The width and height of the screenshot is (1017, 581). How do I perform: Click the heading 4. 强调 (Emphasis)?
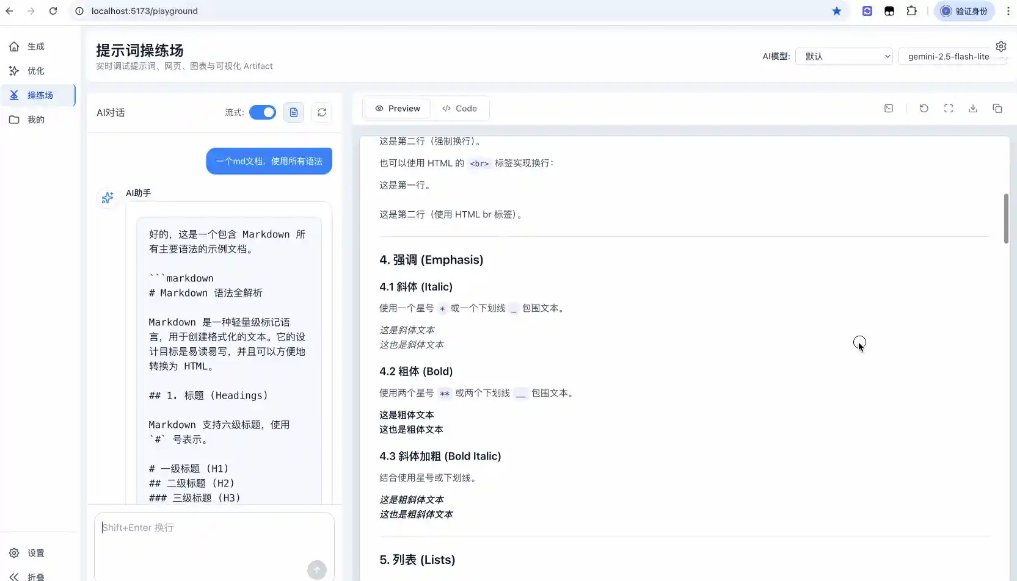point(431,260)
